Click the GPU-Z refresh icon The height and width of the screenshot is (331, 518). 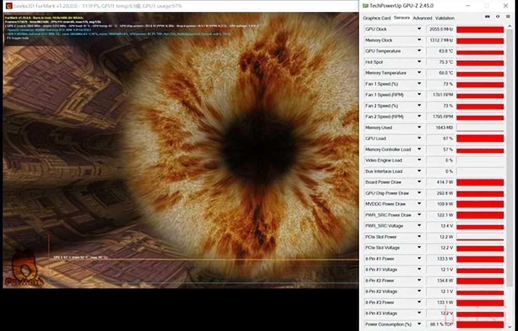coord(497,18)
